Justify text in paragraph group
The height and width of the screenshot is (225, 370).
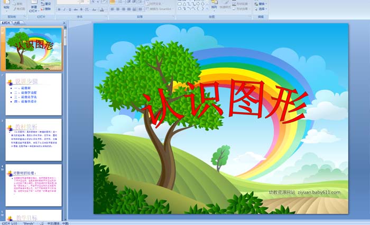[x=129, y=9]
